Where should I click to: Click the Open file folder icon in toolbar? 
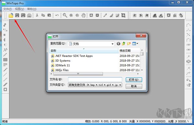click(x=11, y=15)
